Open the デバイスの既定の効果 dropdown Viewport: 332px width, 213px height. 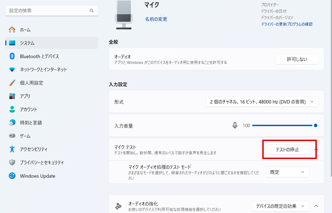coord(280,206)
